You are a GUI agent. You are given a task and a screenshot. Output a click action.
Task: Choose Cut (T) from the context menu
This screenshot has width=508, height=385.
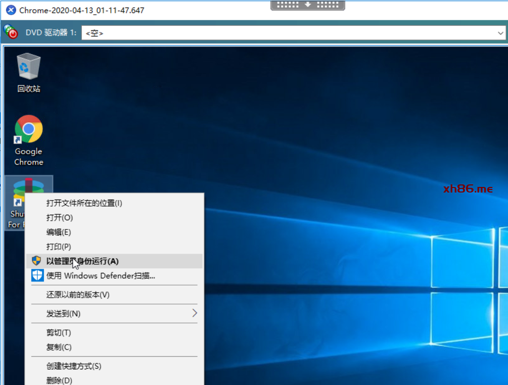point(59,332)
